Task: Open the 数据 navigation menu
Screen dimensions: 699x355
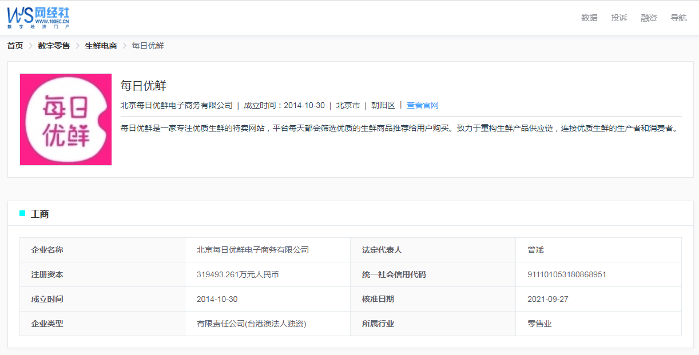Action: coord(589,18)
